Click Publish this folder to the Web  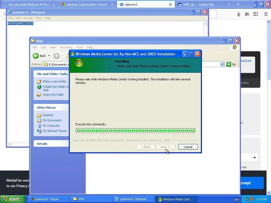(x=56, y=88)
